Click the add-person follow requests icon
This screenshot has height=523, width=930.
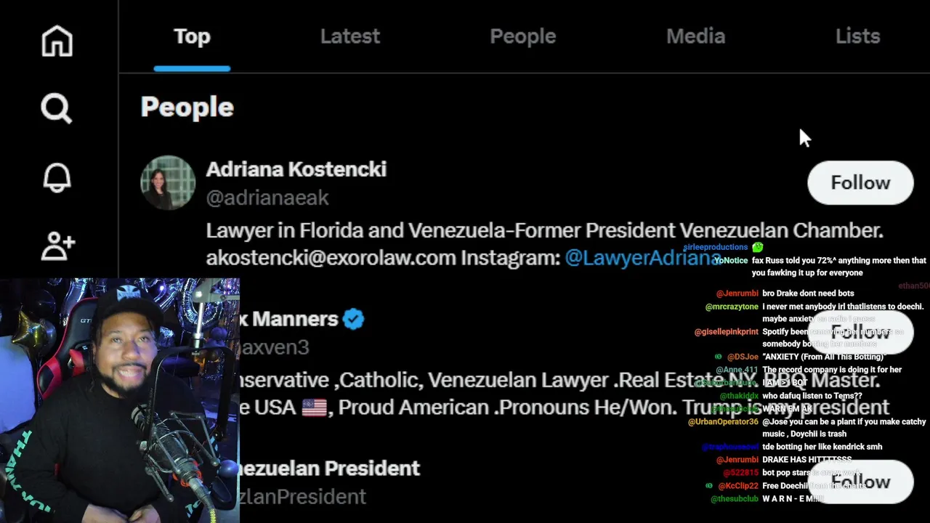[x=58, y=246]
